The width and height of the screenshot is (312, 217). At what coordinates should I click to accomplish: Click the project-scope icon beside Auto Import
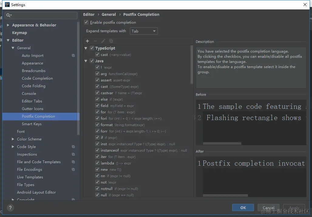tap(73, 55)
